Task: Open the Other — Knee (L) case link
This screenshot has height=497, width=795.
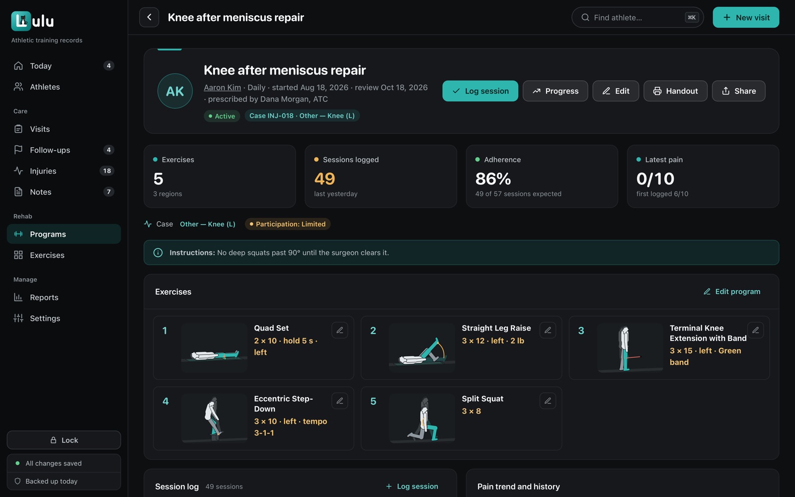Action: coord(208,224)
